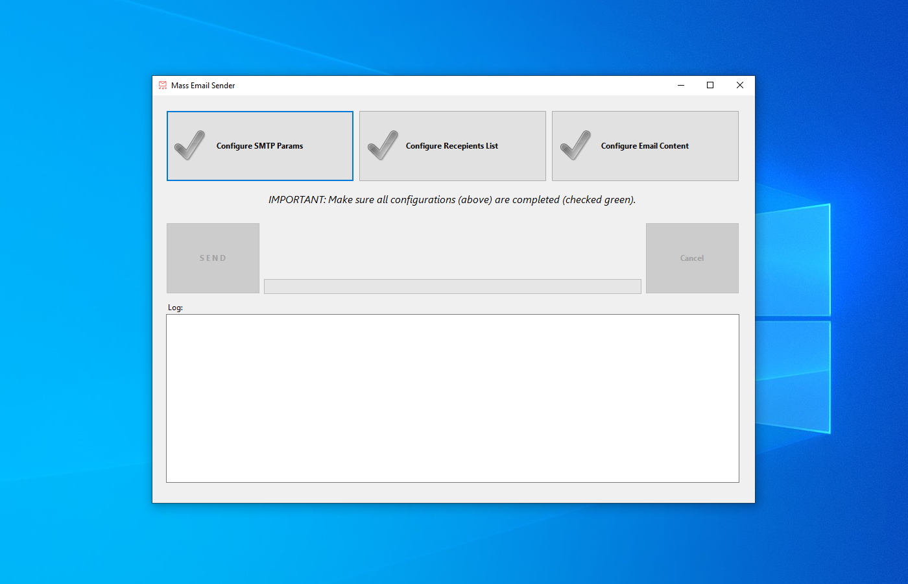
Task: Click inside the Log text area
Action: click(x=453, y=398)
